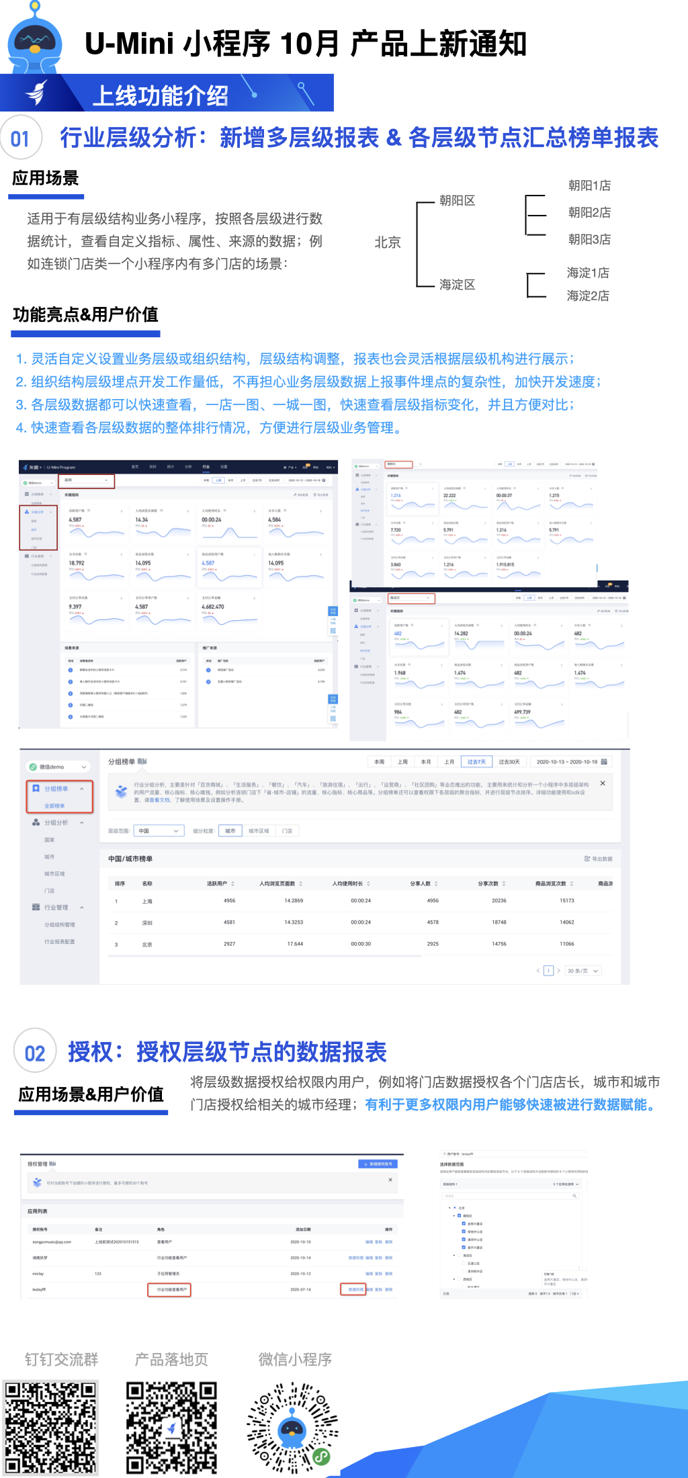
Task: Switch granularity to 城市区域 tab
Action: (x=259, y=831)
